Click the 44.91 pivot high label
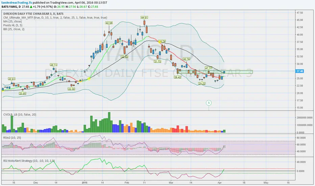315x186 pixels. pos(144,18)
